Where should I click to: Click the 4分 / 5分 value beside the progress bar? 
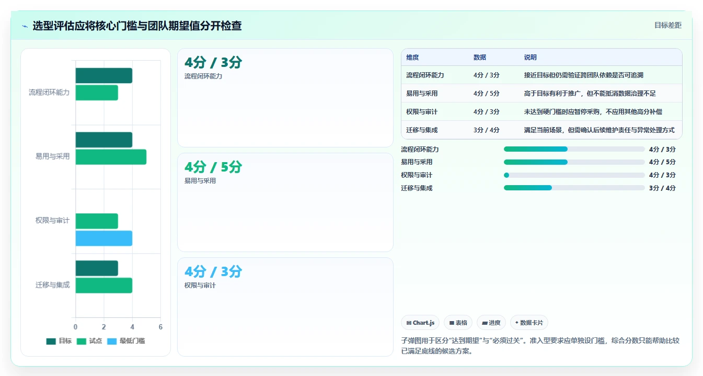point(662,162)
